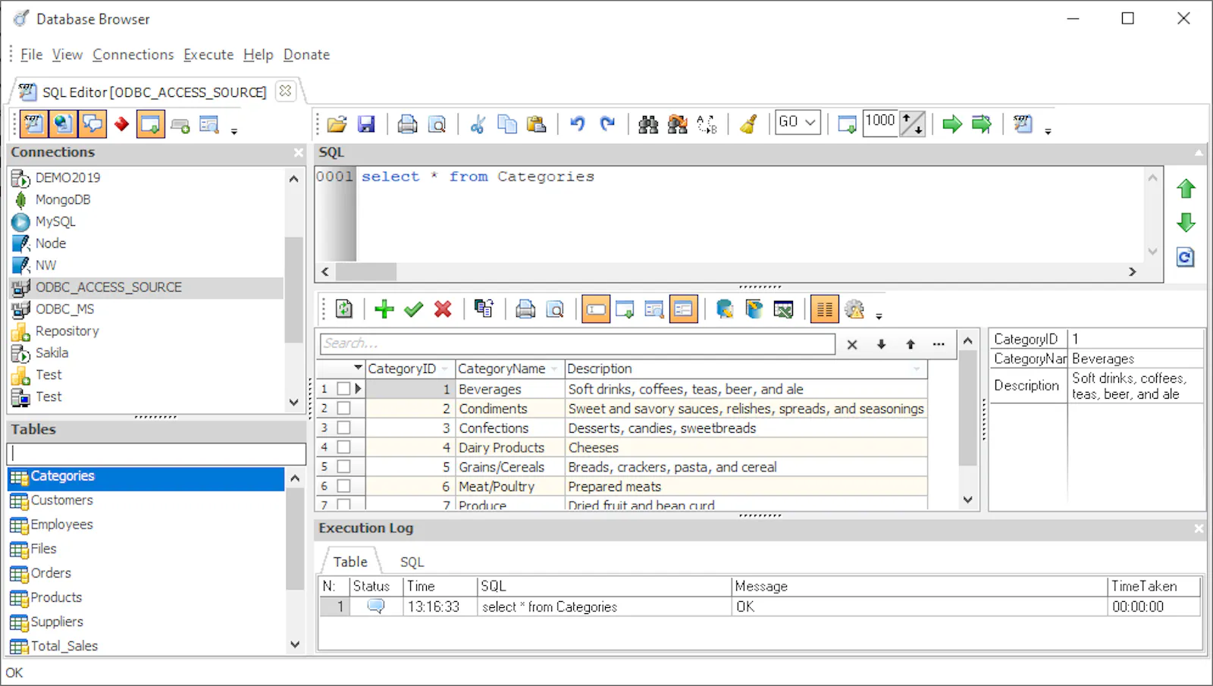Open the Execute menu
The image size is (1213, 686).
pyautogui.click(x=208, y=55)
